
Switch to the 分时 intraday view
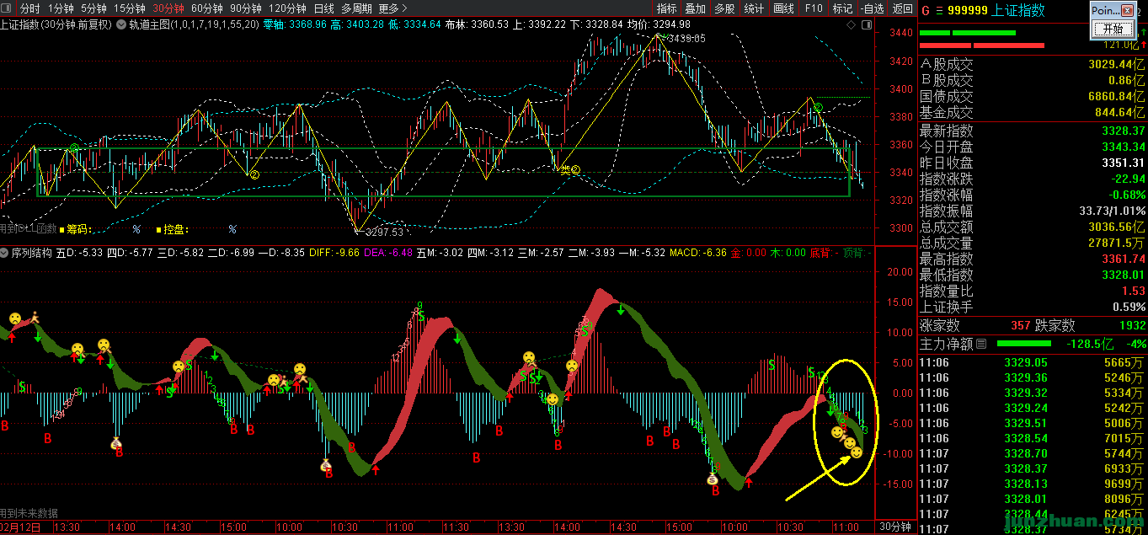(x=29, y=8)
